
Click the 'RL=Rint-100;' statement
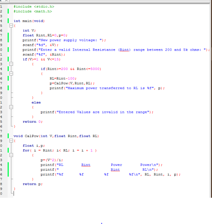pyautogui.click(x=63, y=79)
